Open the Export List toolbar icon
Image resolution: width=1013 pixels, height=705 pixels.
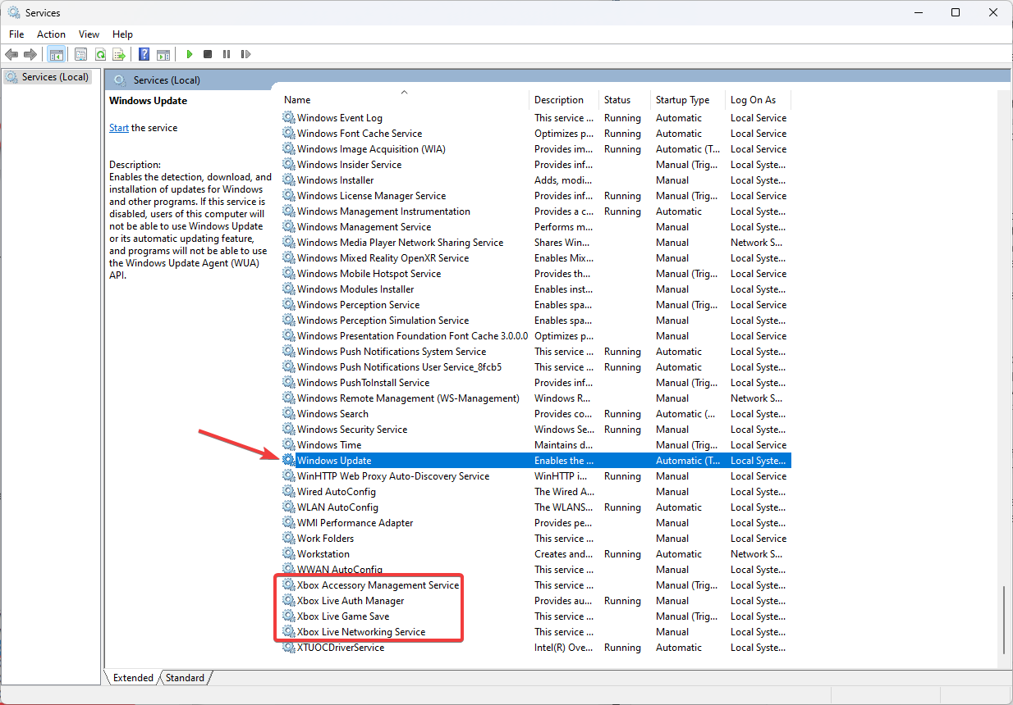point(120,54)
